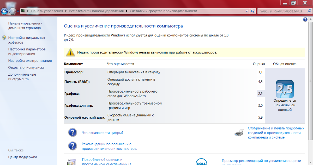Select the 'Основной жесткий диск:' row label
313x165 pixels.
coord(85,118)
